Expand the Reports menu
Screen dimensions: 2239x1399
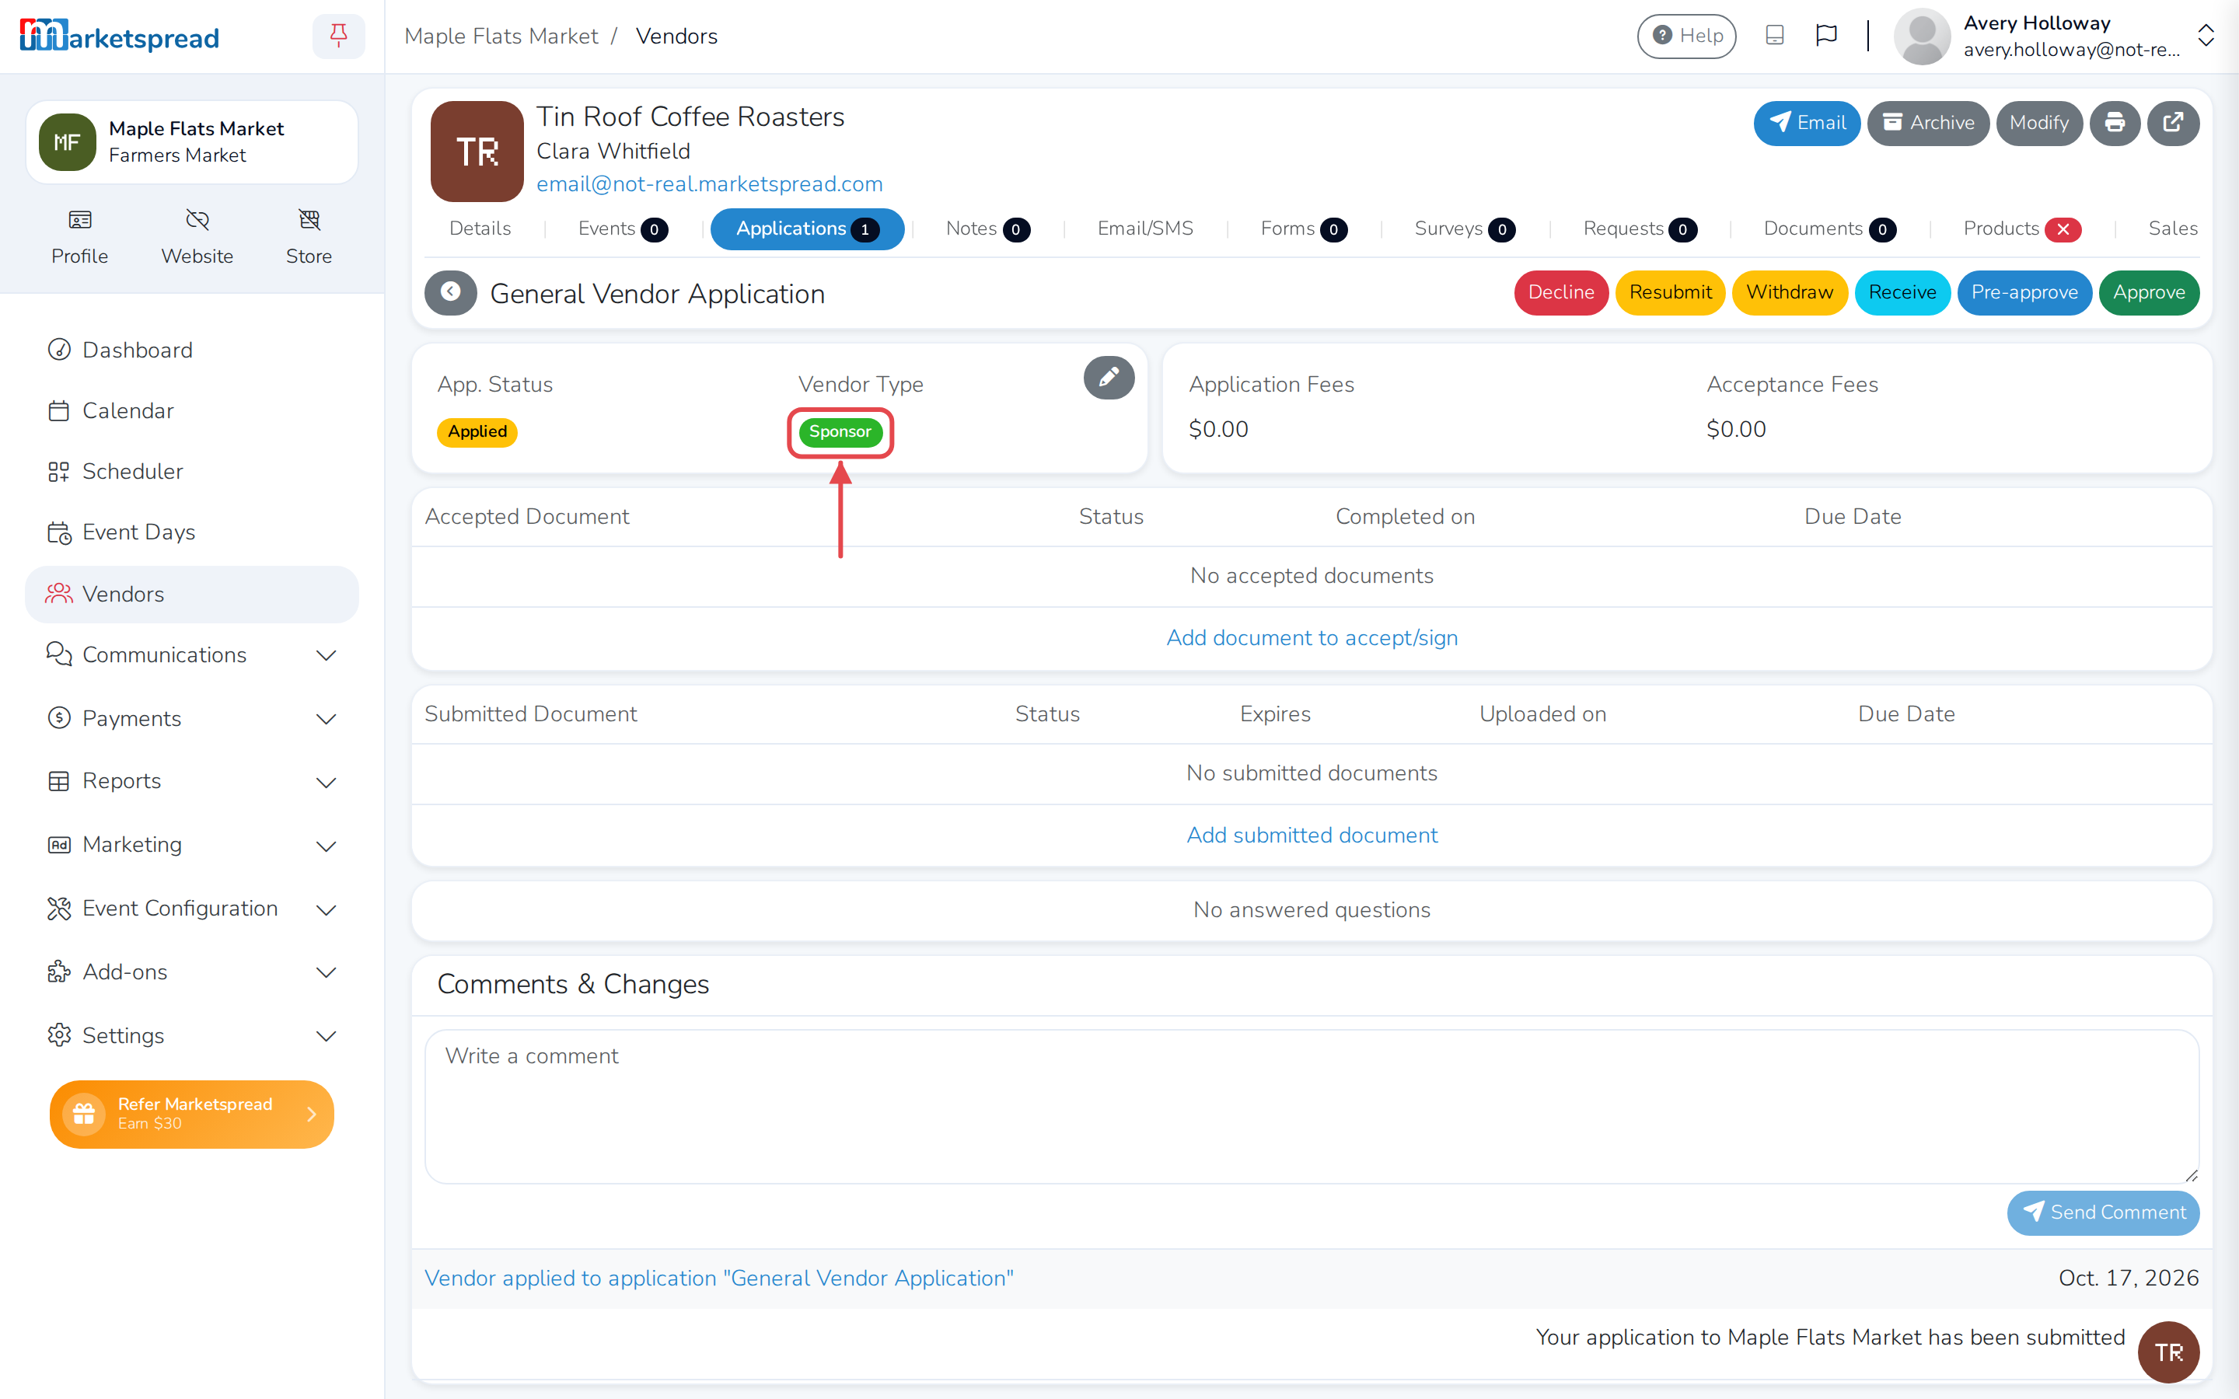tap(191, 782)
